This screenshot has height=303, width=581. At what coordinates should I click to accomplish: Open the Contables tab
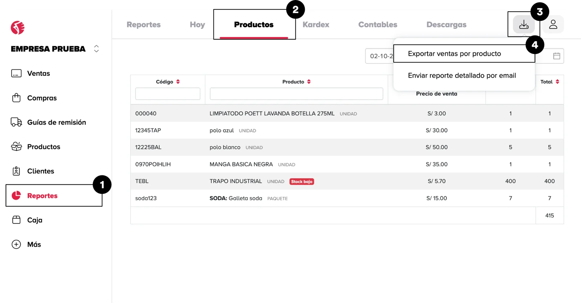[378, 25]
